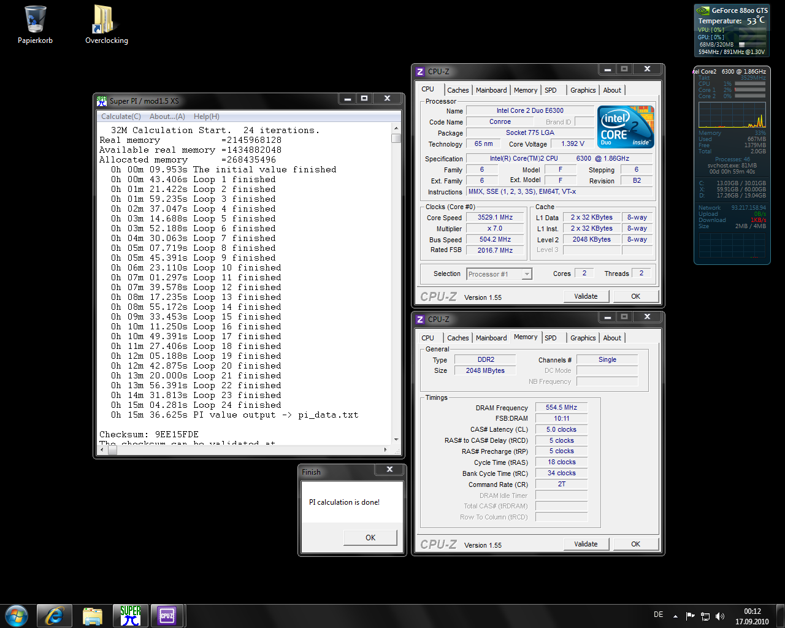Click the Rated FSB 2016.7 MHz value

tap(495, 251)
